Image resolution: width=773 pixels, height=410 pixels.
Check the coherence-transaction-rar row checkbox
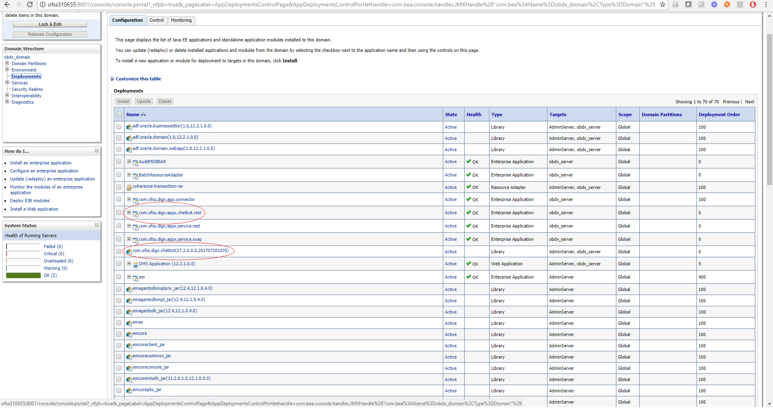click(119, 187)
